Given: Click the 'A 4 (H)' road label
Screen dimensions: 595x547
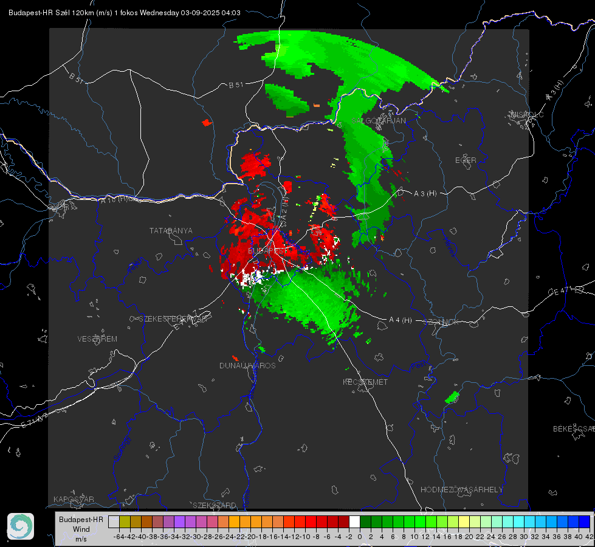Looking at the screenshot, I should tap(401, 320).
